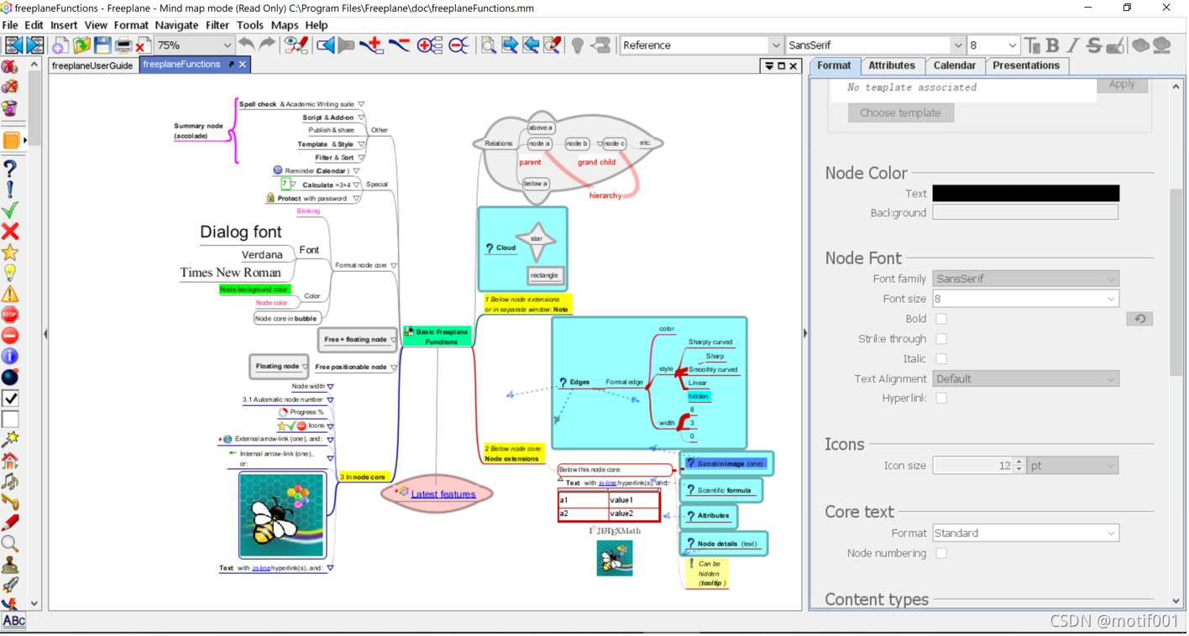
Task: Click the Undo arrow in toolbar
Action: pos(246,44)
